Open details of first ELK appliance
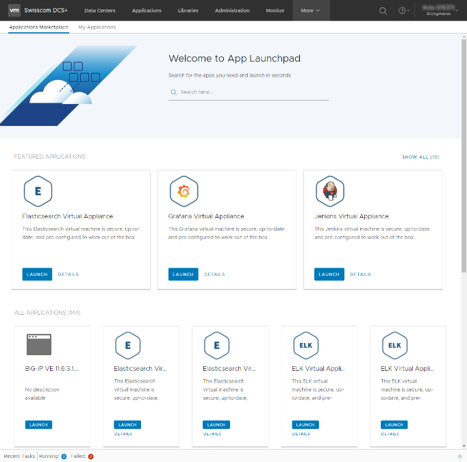 coord(301,434)
